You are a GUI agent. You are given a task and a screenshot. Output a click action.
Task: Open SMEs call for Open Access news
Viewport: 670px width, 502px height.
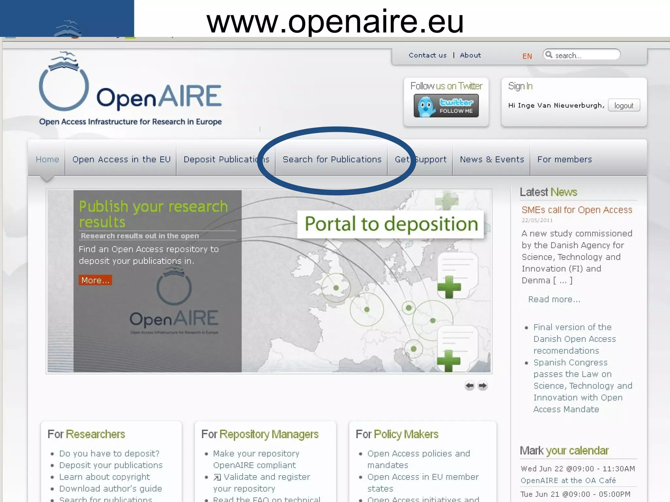click(x=577, y=210)
